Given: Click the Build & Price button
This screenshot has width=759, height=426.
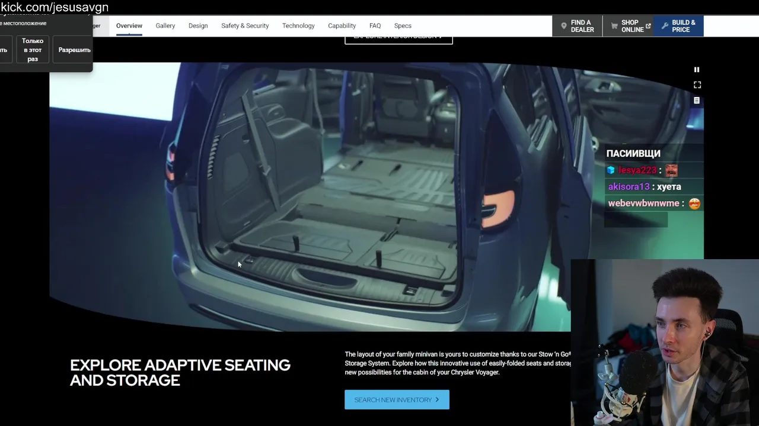Looking at the screenshot, I should [x=678, y=26].
